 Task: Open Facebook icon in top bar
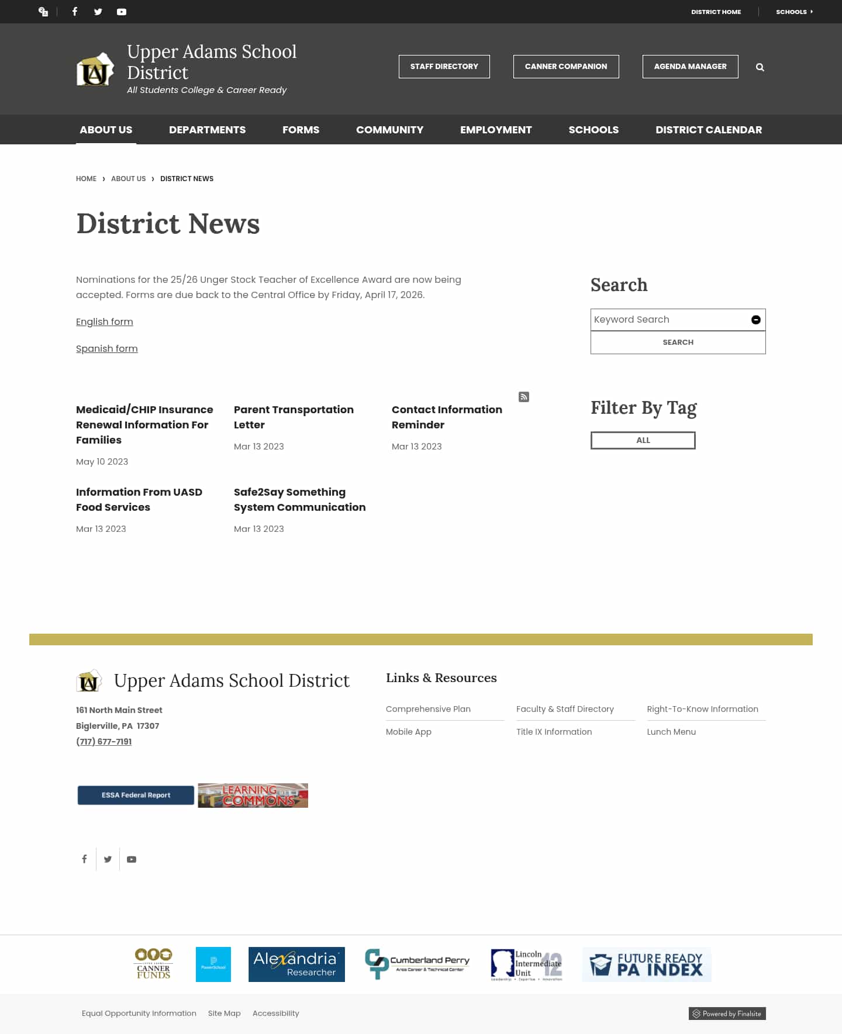coord(75,12)
